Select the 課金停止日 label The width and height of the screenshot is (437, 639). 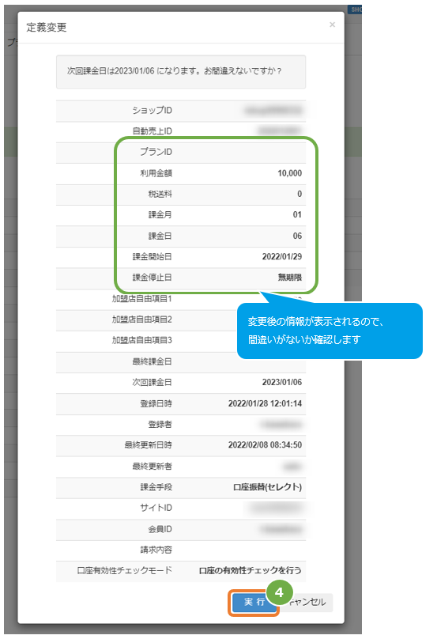click(152, 278)
